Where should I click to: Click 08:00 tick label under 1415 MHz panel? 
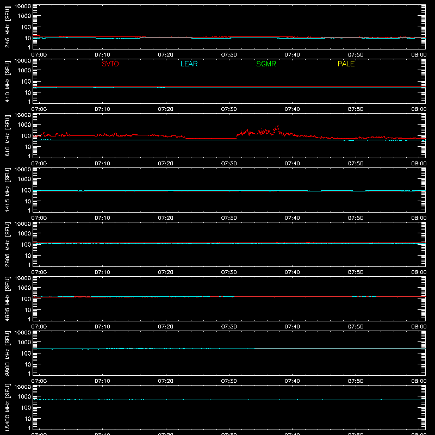[x=419, y=218]
